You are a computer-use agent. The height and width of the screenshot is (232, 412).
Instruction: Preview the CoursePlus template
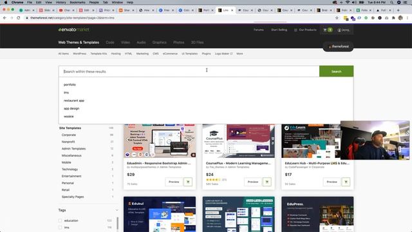click(x=253, y=182)
